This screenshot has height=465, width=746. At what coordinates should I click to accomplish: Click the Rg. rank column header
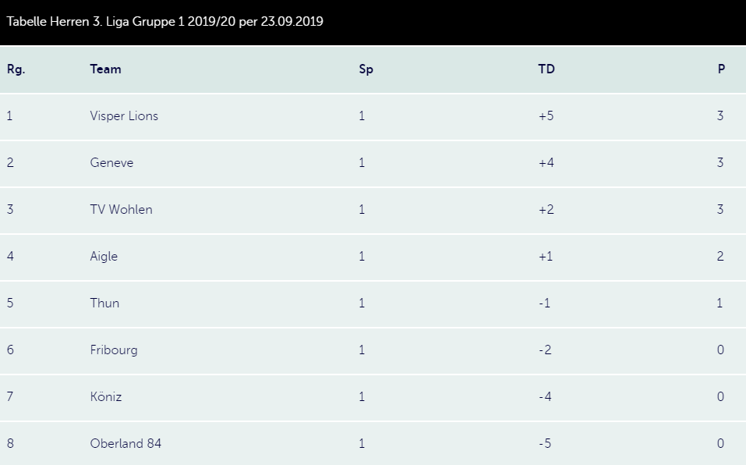(x=16, y=69)
